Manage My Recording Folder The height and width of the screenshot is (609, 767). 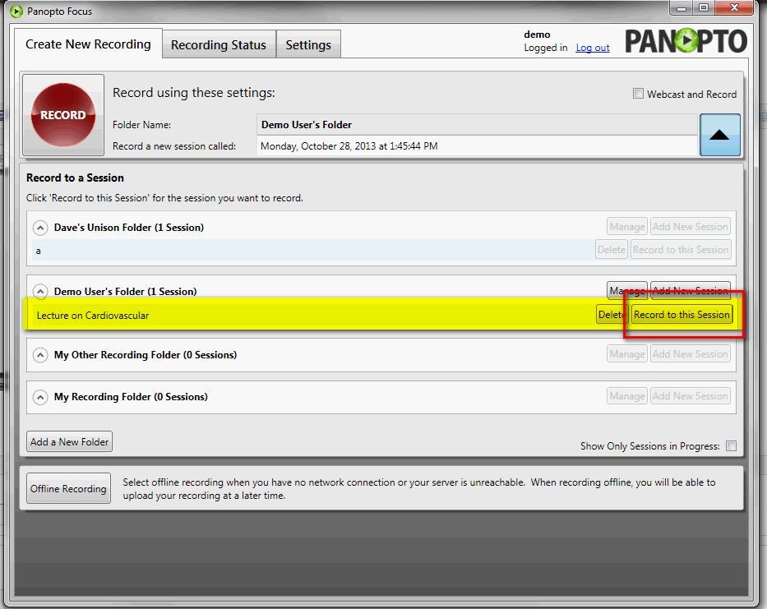627,396
